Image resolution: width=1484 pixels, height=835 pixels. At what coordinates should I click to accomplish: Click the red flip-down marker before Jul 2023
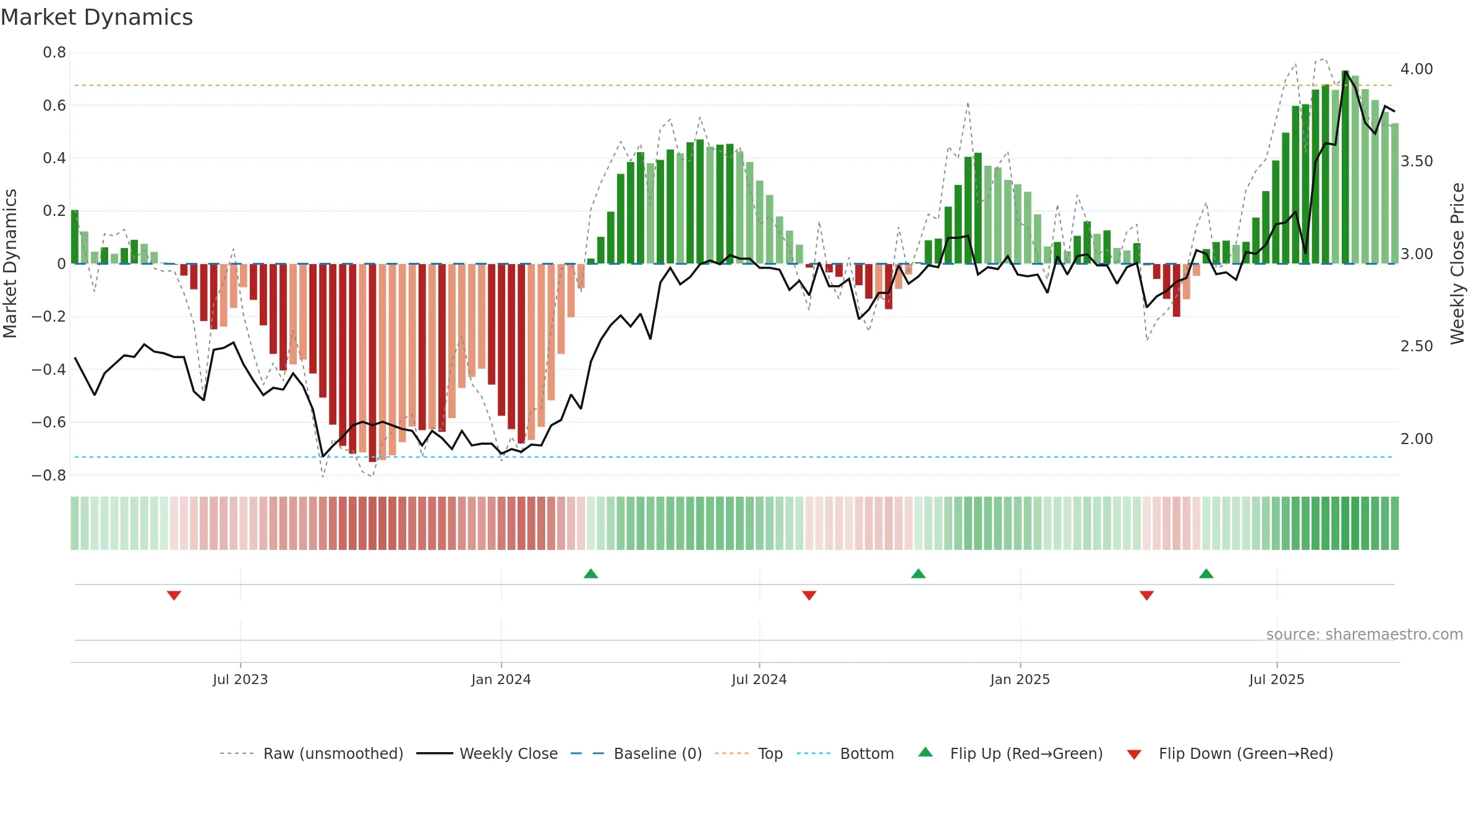pos(174,595)
